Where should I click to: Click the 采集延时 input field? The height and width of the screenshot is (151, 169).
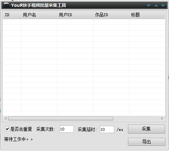(x=107, y=129)
